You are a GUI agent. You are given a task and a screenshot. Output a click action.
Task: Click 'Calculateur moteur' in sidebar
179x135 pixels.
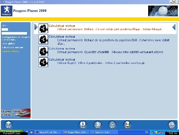coord(12,47)
